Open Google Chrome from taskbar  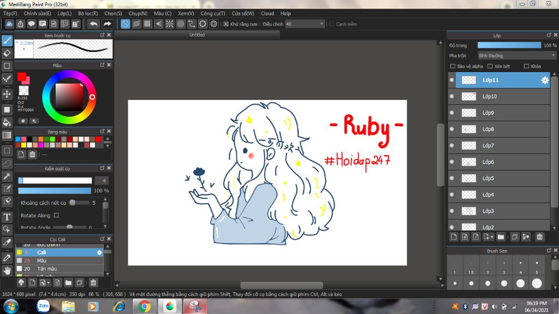(144, 306)
